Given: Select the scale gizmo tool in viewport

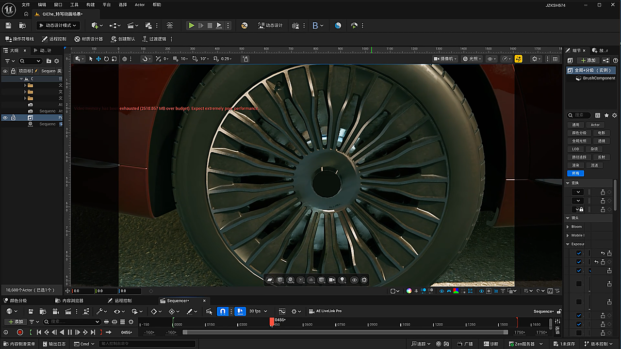Looking at the screenshot, I should (114, 59).
